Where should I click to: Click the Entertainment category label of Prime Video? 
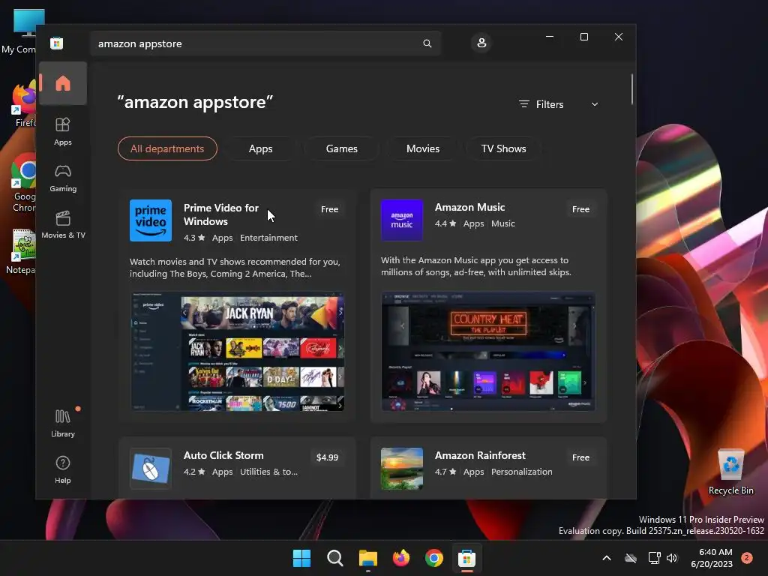coord(268,238)
